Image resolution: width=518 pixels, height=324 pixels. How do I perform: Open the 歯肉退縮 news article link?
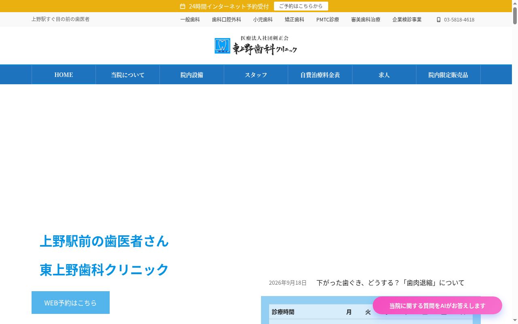click(391, 283)
